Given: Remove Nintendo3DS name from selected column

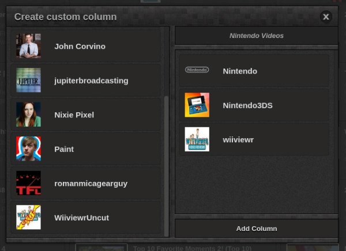Looking at the screenshot, I should click(x=247, y=105).
